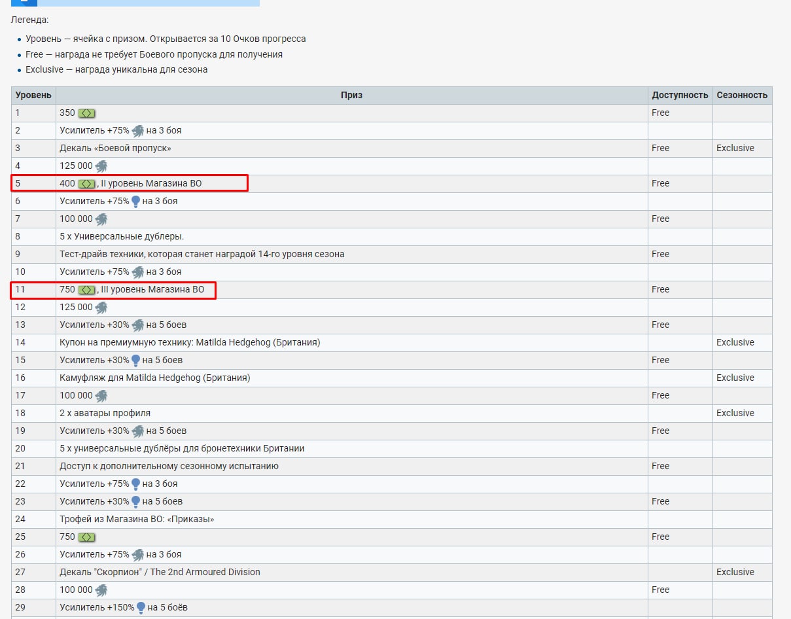Select the 'Декаль "Скорпион"' level 27 prize text
This screenshot has height=619, width=791.
click(x=160, y=572)
